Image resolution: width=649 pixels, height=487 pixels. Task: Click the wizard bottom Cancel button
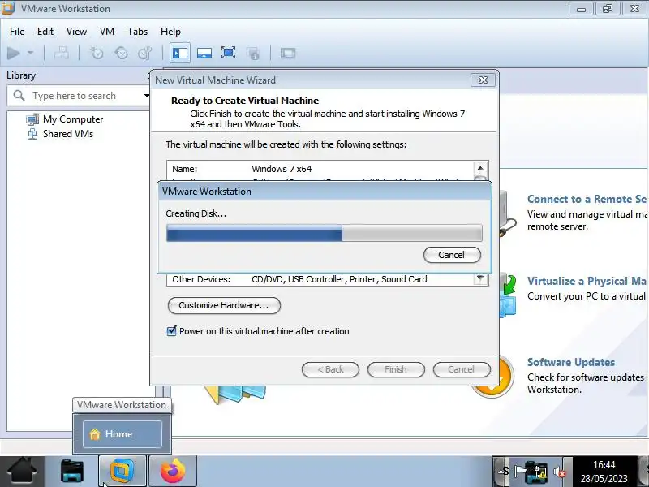point(462,369)
